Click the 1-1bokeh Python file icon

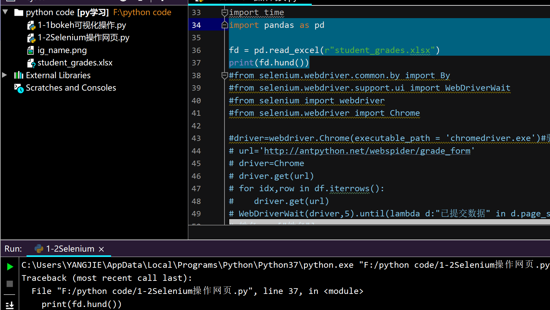[31, 25]
